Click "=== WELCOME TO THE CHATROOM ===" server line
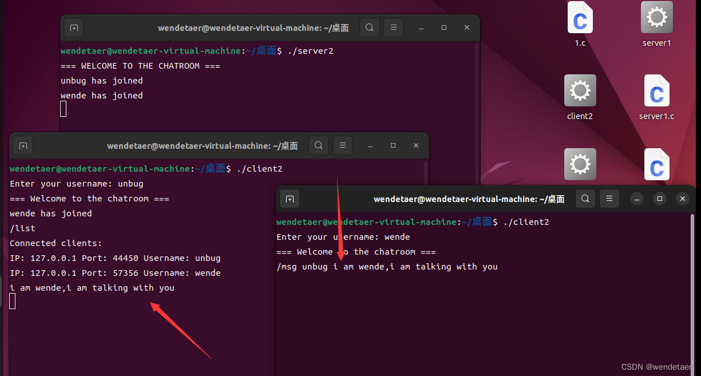Viewport: 701px width, 376px height. (x=140, y=66)
